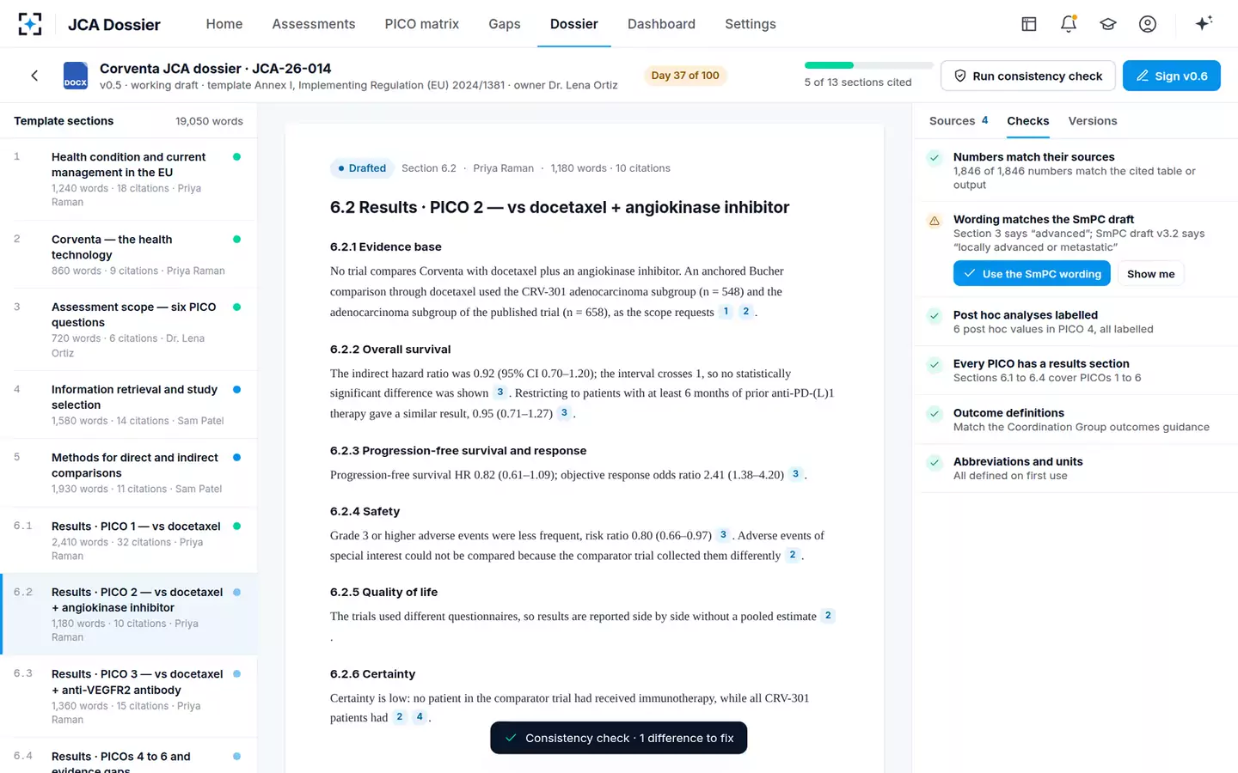Screen dimensions: 1238x773
Task: Open section 5 Methods for direct and indirect comparisons
Action: pyautogui.click(x=129, y=472)
